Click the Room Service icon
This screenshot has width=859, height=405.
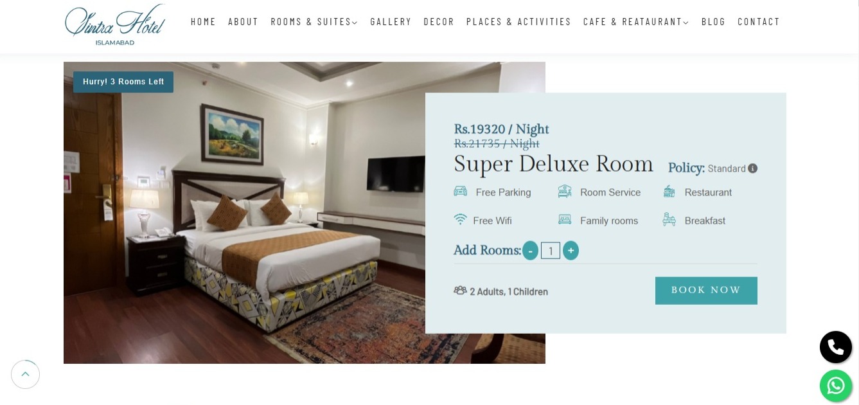tap(565, 191)
